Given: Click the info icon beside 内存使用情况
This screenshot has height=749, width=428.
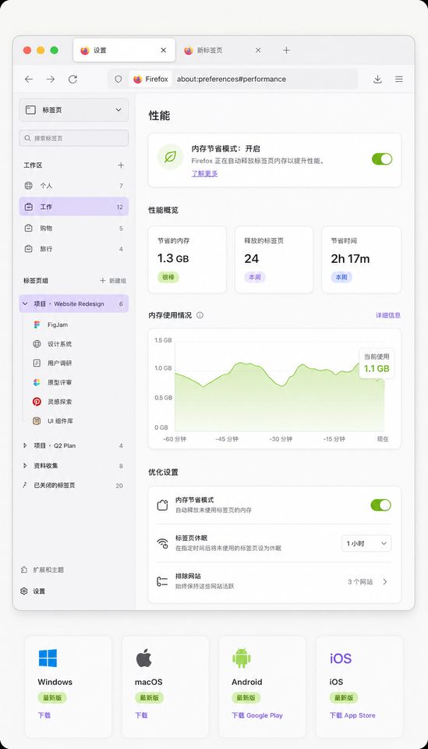Looking at the screenshot, I should (x=200, y=315).
